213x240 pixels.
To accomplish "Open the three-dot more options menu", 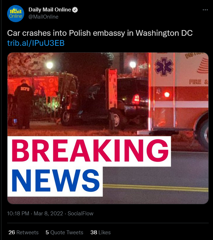I will pos(205,10).
